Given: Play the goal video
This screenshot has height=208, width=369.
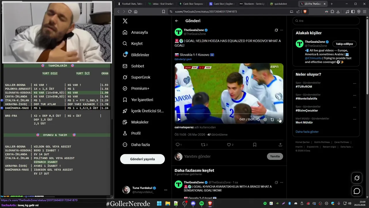Looking at the screenshot, I should (179, 119).
